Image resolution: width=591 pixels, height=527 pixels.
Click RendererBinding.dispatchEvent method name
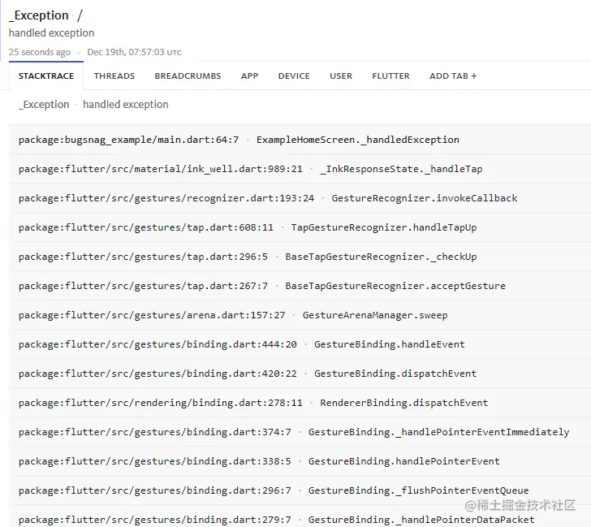(x=404, y=403)
